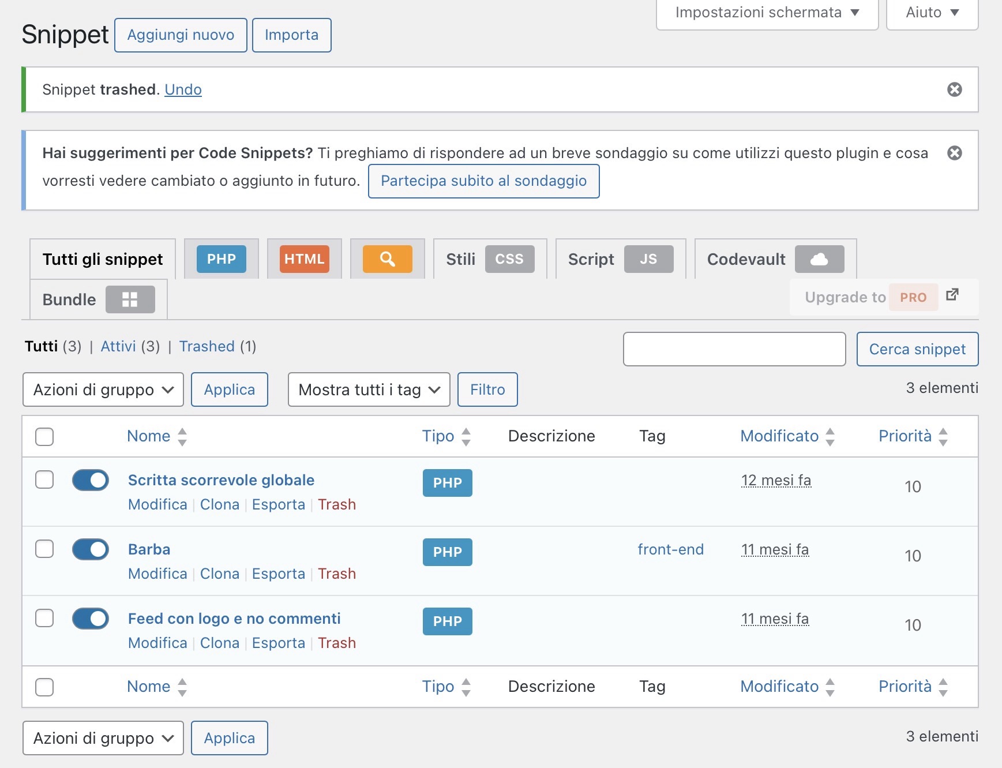Click the PHP badge on the Barba snippet
This screenshot has height=768, width=1002.
448,552
